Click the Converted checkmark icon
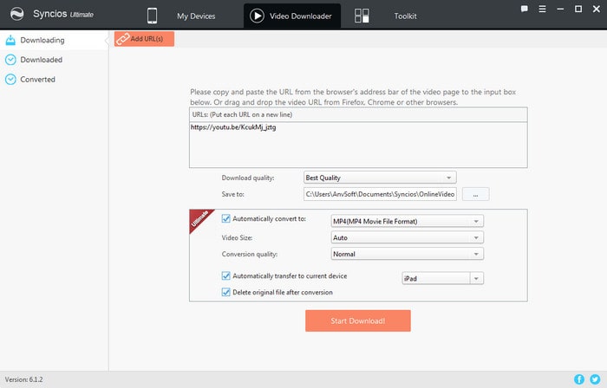The width and height of the screenshot is (607, 388). [10, 79]
